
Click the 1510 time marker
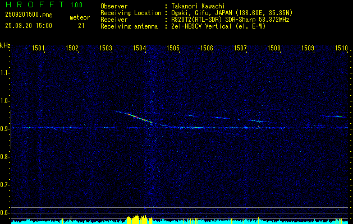tap(341, 48)
